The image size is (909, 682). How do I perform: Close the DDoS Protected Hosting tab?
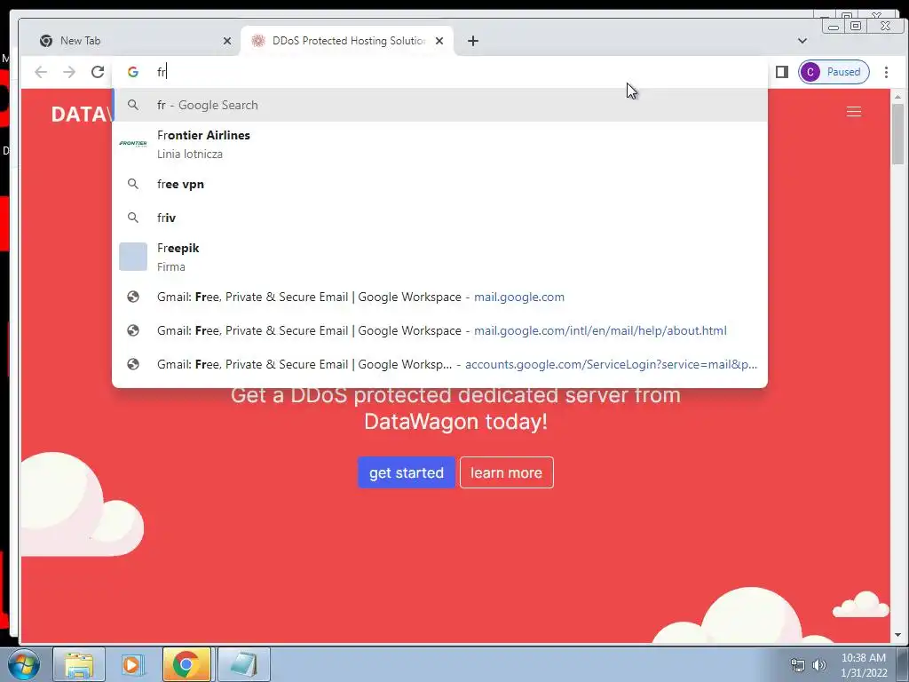[439, 41]
